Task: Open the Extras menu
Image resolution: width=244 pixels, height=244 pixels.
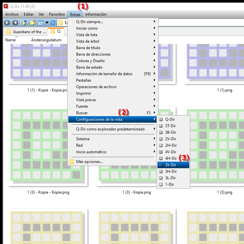Action: click(75, 14)
